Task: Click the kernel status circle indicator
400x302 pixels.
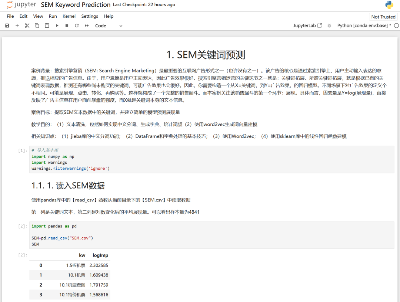Action: (396, 26)
